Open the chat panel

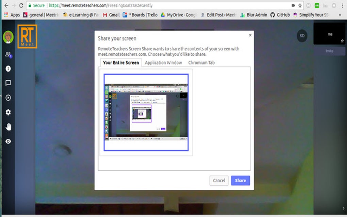pos(8,83)
